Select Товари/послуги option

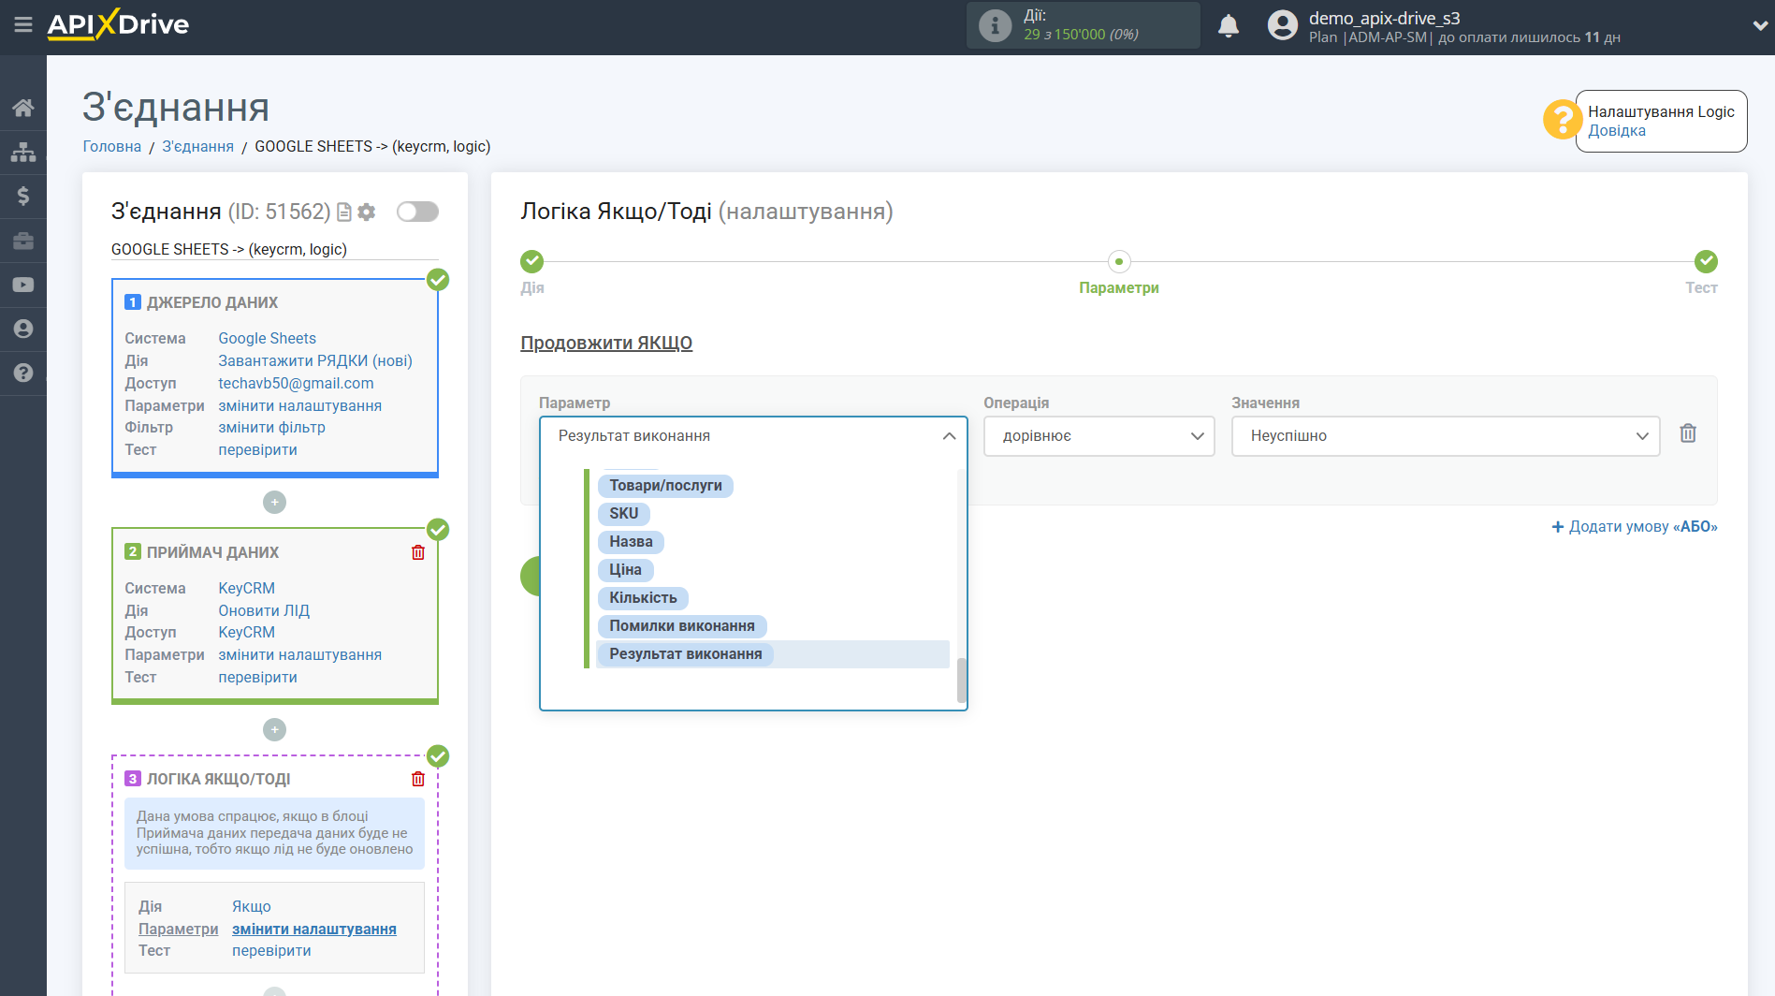pyautogui.click(x=665, y=485)
